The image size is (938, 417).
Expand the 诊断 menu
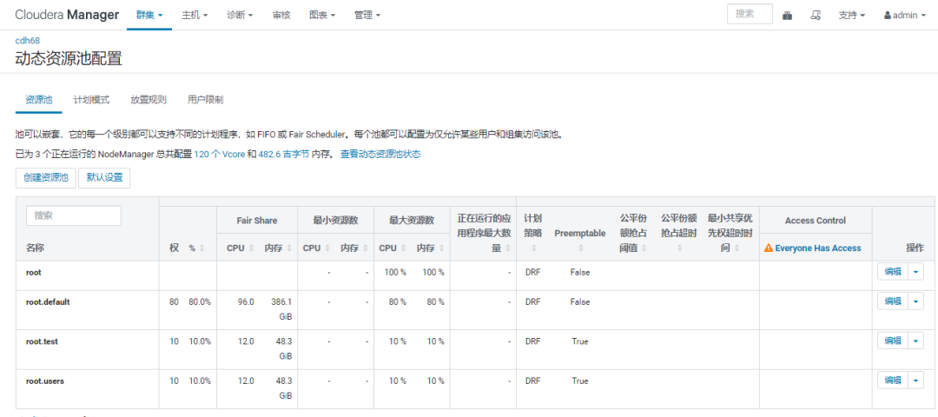(x=240, y=16)
